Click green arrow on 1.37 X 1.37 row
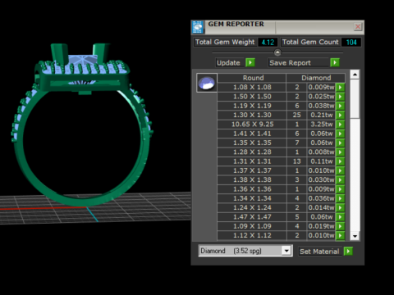Viewport: 394px width, 295px height. pos(340,170)
